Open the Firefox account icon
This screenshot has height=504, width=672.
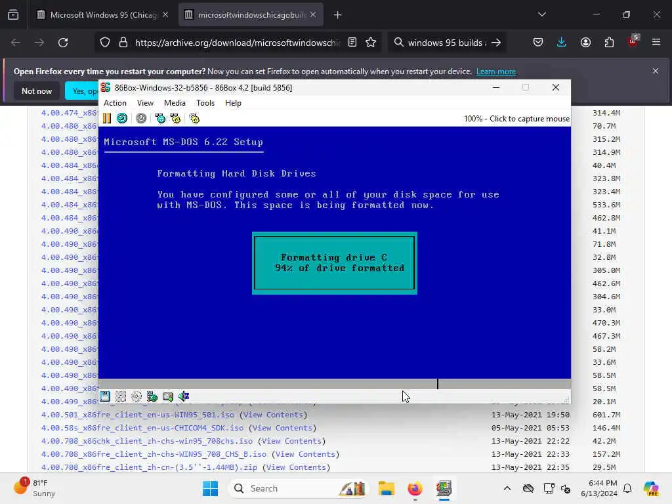pyautogui.click(x=585, y=43)
